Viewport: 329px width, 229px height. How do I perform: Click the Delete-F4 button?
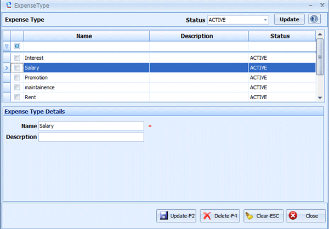point(220,216)
